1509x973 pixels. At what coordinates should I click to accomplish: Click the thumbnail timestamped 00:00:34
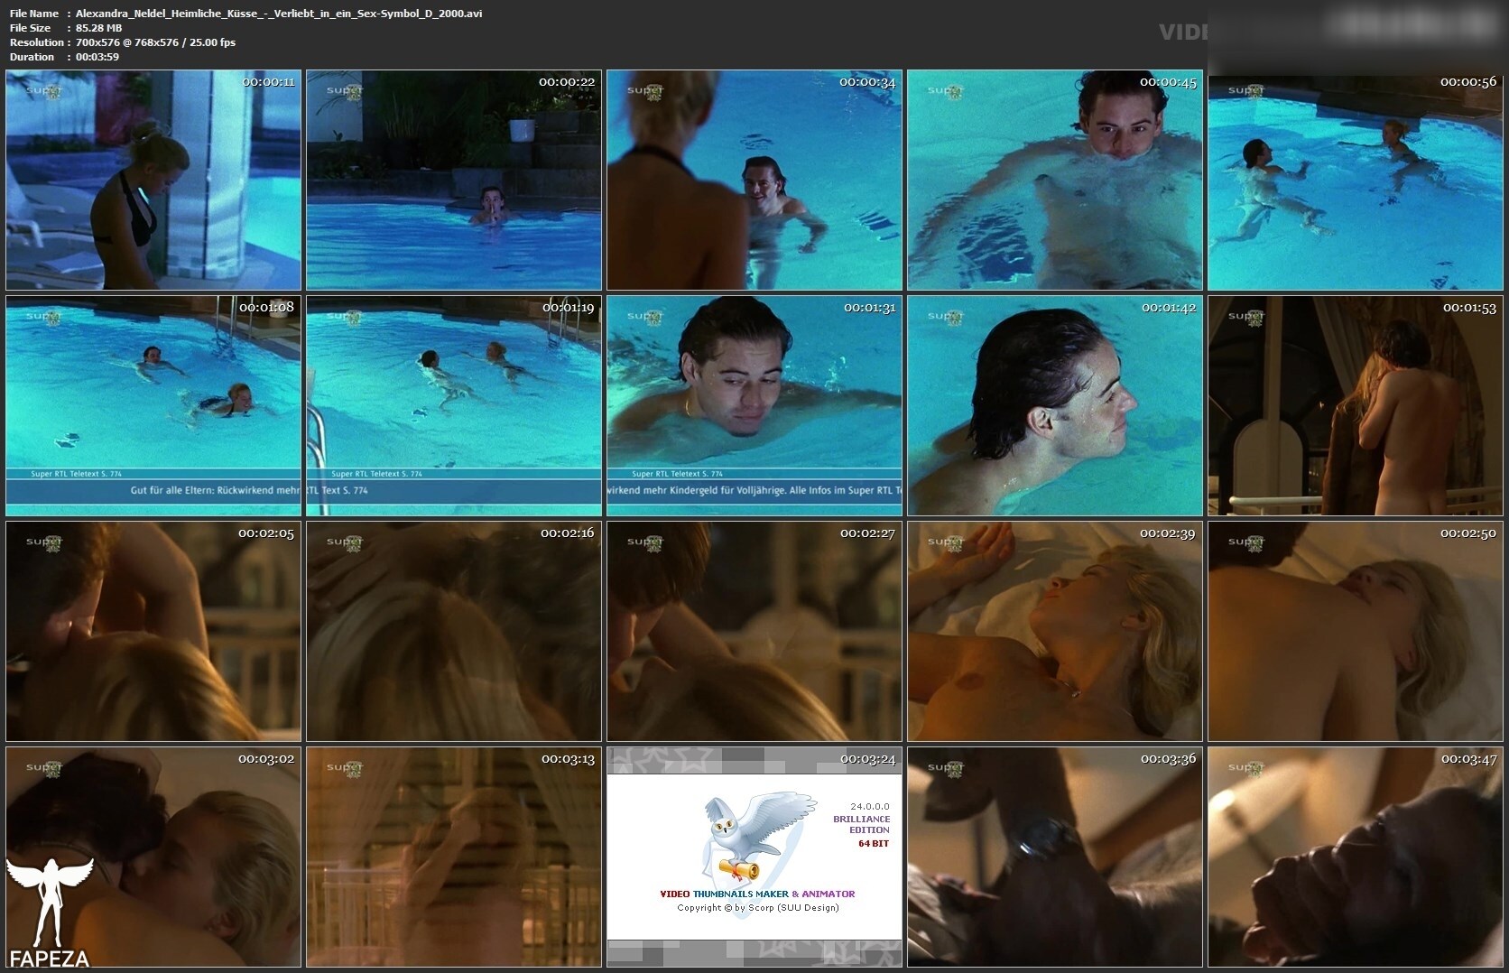click(754, 181)
